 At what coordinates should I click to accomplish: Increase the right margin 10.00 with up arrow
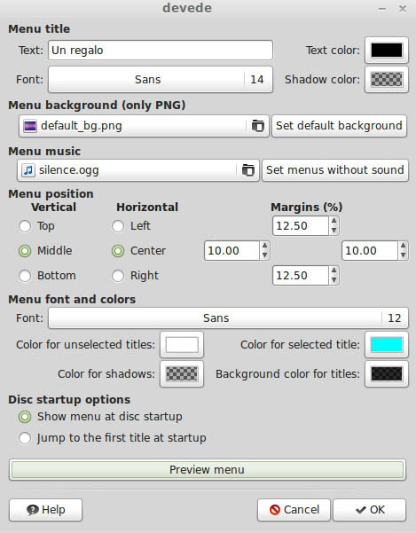(403, 247)
